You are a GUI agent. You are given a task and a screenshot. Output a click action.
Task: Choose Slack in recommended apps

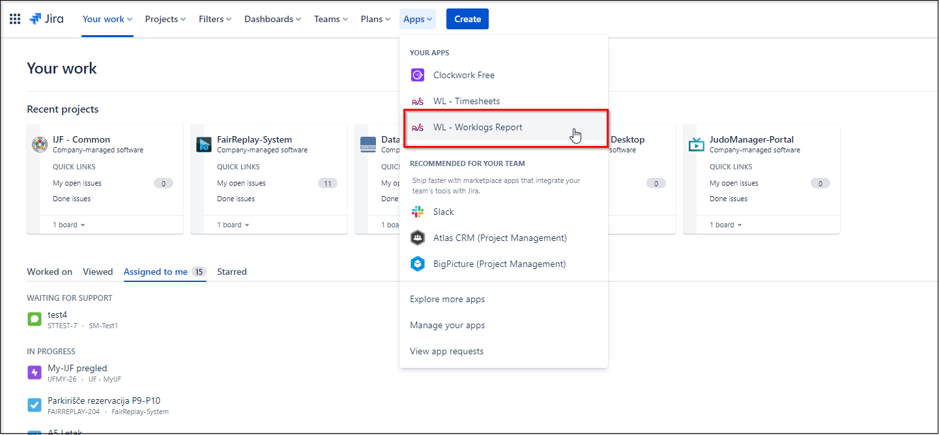(x=504, y=212)
